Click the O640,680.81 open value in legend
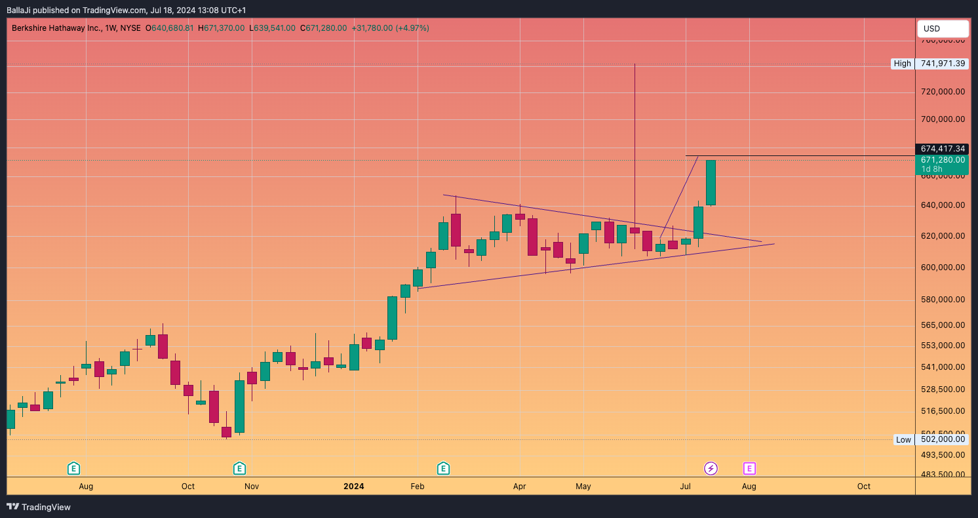This screenshot has height=518, width=978. pos(169,28)
